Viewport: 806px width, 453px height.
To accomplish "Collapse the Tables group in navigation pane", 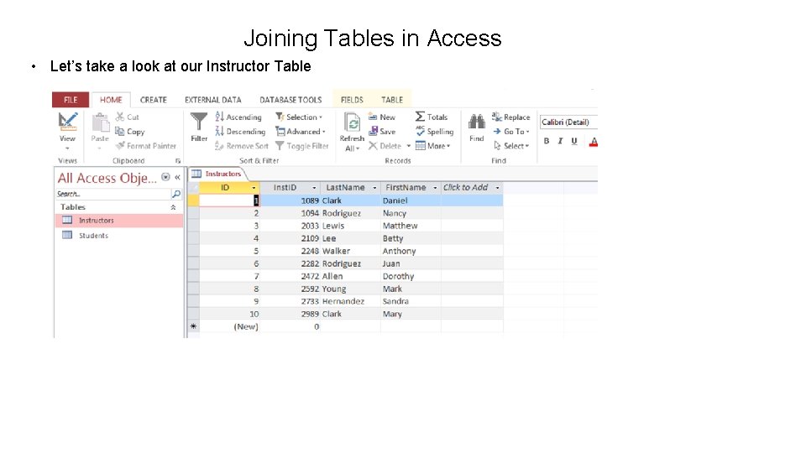I will (x=173, y=207).
